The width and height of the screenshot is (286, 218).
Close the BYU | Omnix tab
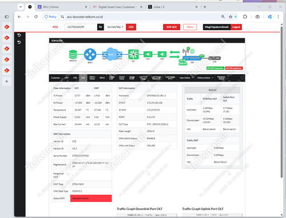[86, 7]
